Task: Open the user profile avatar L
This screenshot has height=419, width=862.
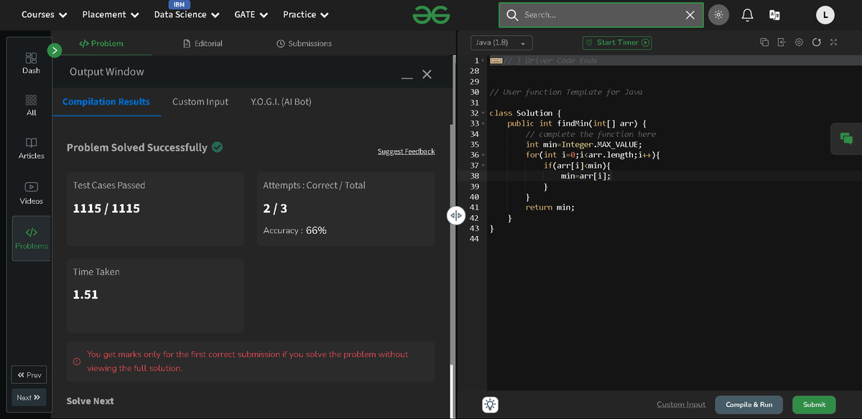Action: tap(825, 14)
